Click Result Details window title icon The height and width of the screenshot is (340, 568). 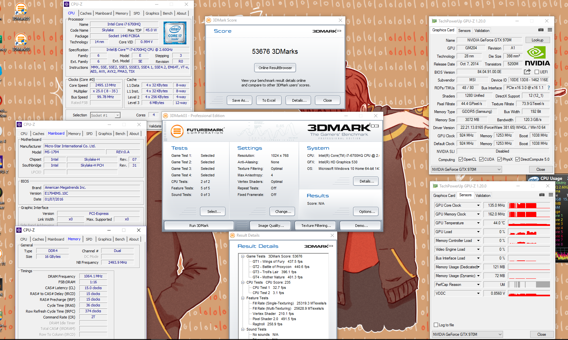(232, 235)
